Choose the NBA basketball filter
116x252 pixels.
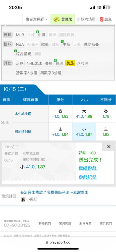(x=20, y=44)
